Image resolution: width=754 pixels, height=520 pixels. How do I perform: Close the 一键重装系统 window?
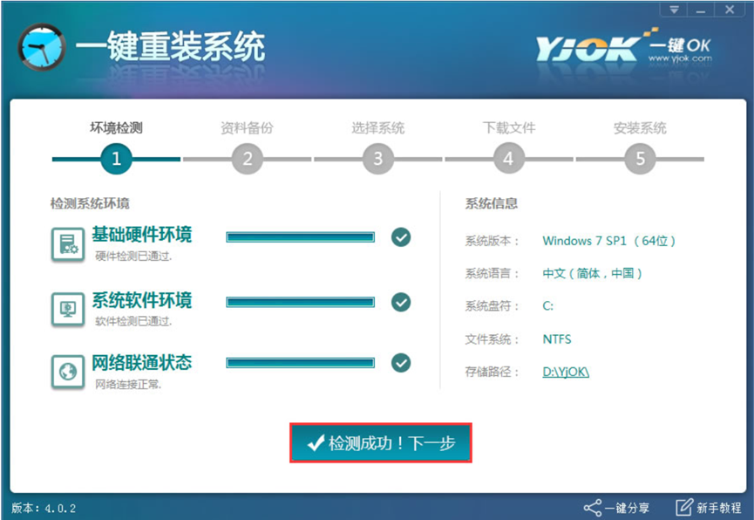(x=730, y=10)
